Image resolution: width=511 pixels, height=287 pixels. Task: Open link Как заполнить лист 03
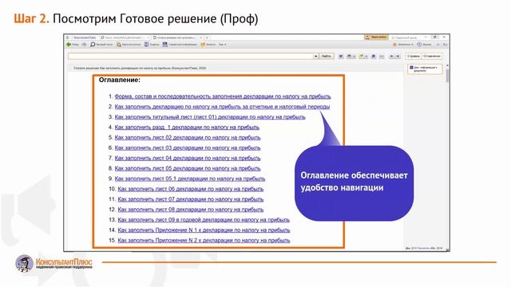(188, 147)
